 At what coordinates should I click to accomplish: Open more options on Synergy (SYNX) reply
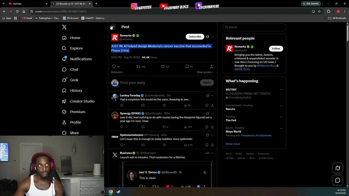tap(212, 114)
